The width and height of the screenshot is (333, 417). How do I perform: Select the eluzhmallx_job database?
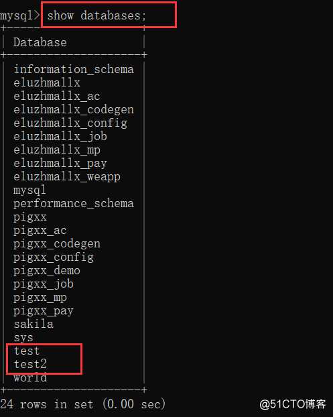pos(60,136)
